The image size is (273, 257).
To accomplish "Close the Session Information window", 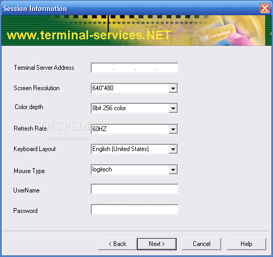I will [x=265, y=8].
